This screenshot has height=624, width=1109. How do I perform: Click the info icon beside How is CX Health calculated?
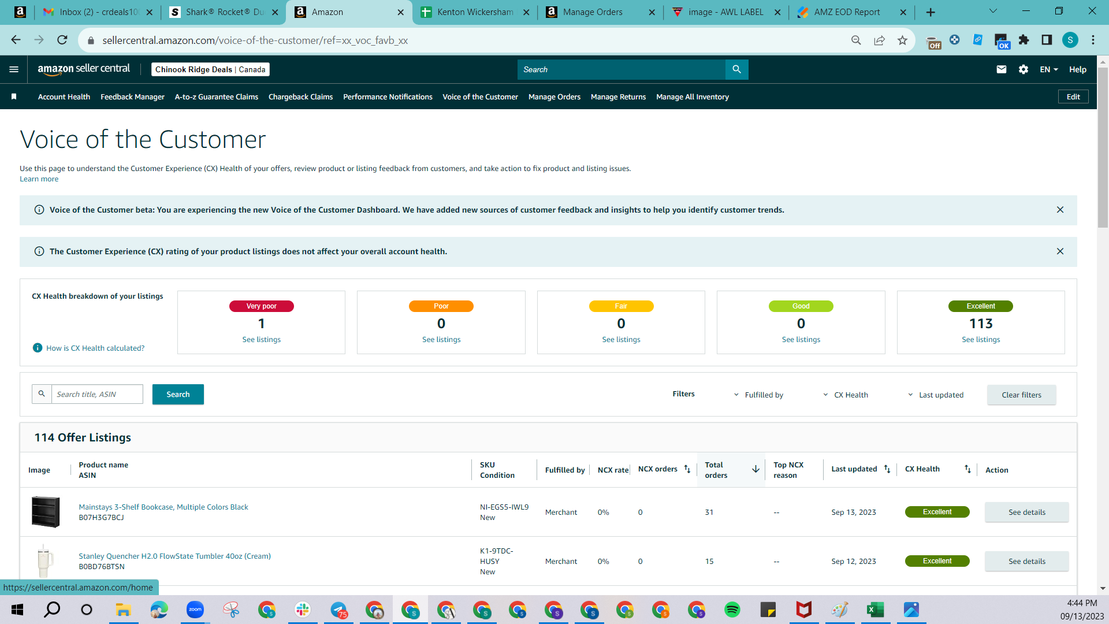click(38, 348)
